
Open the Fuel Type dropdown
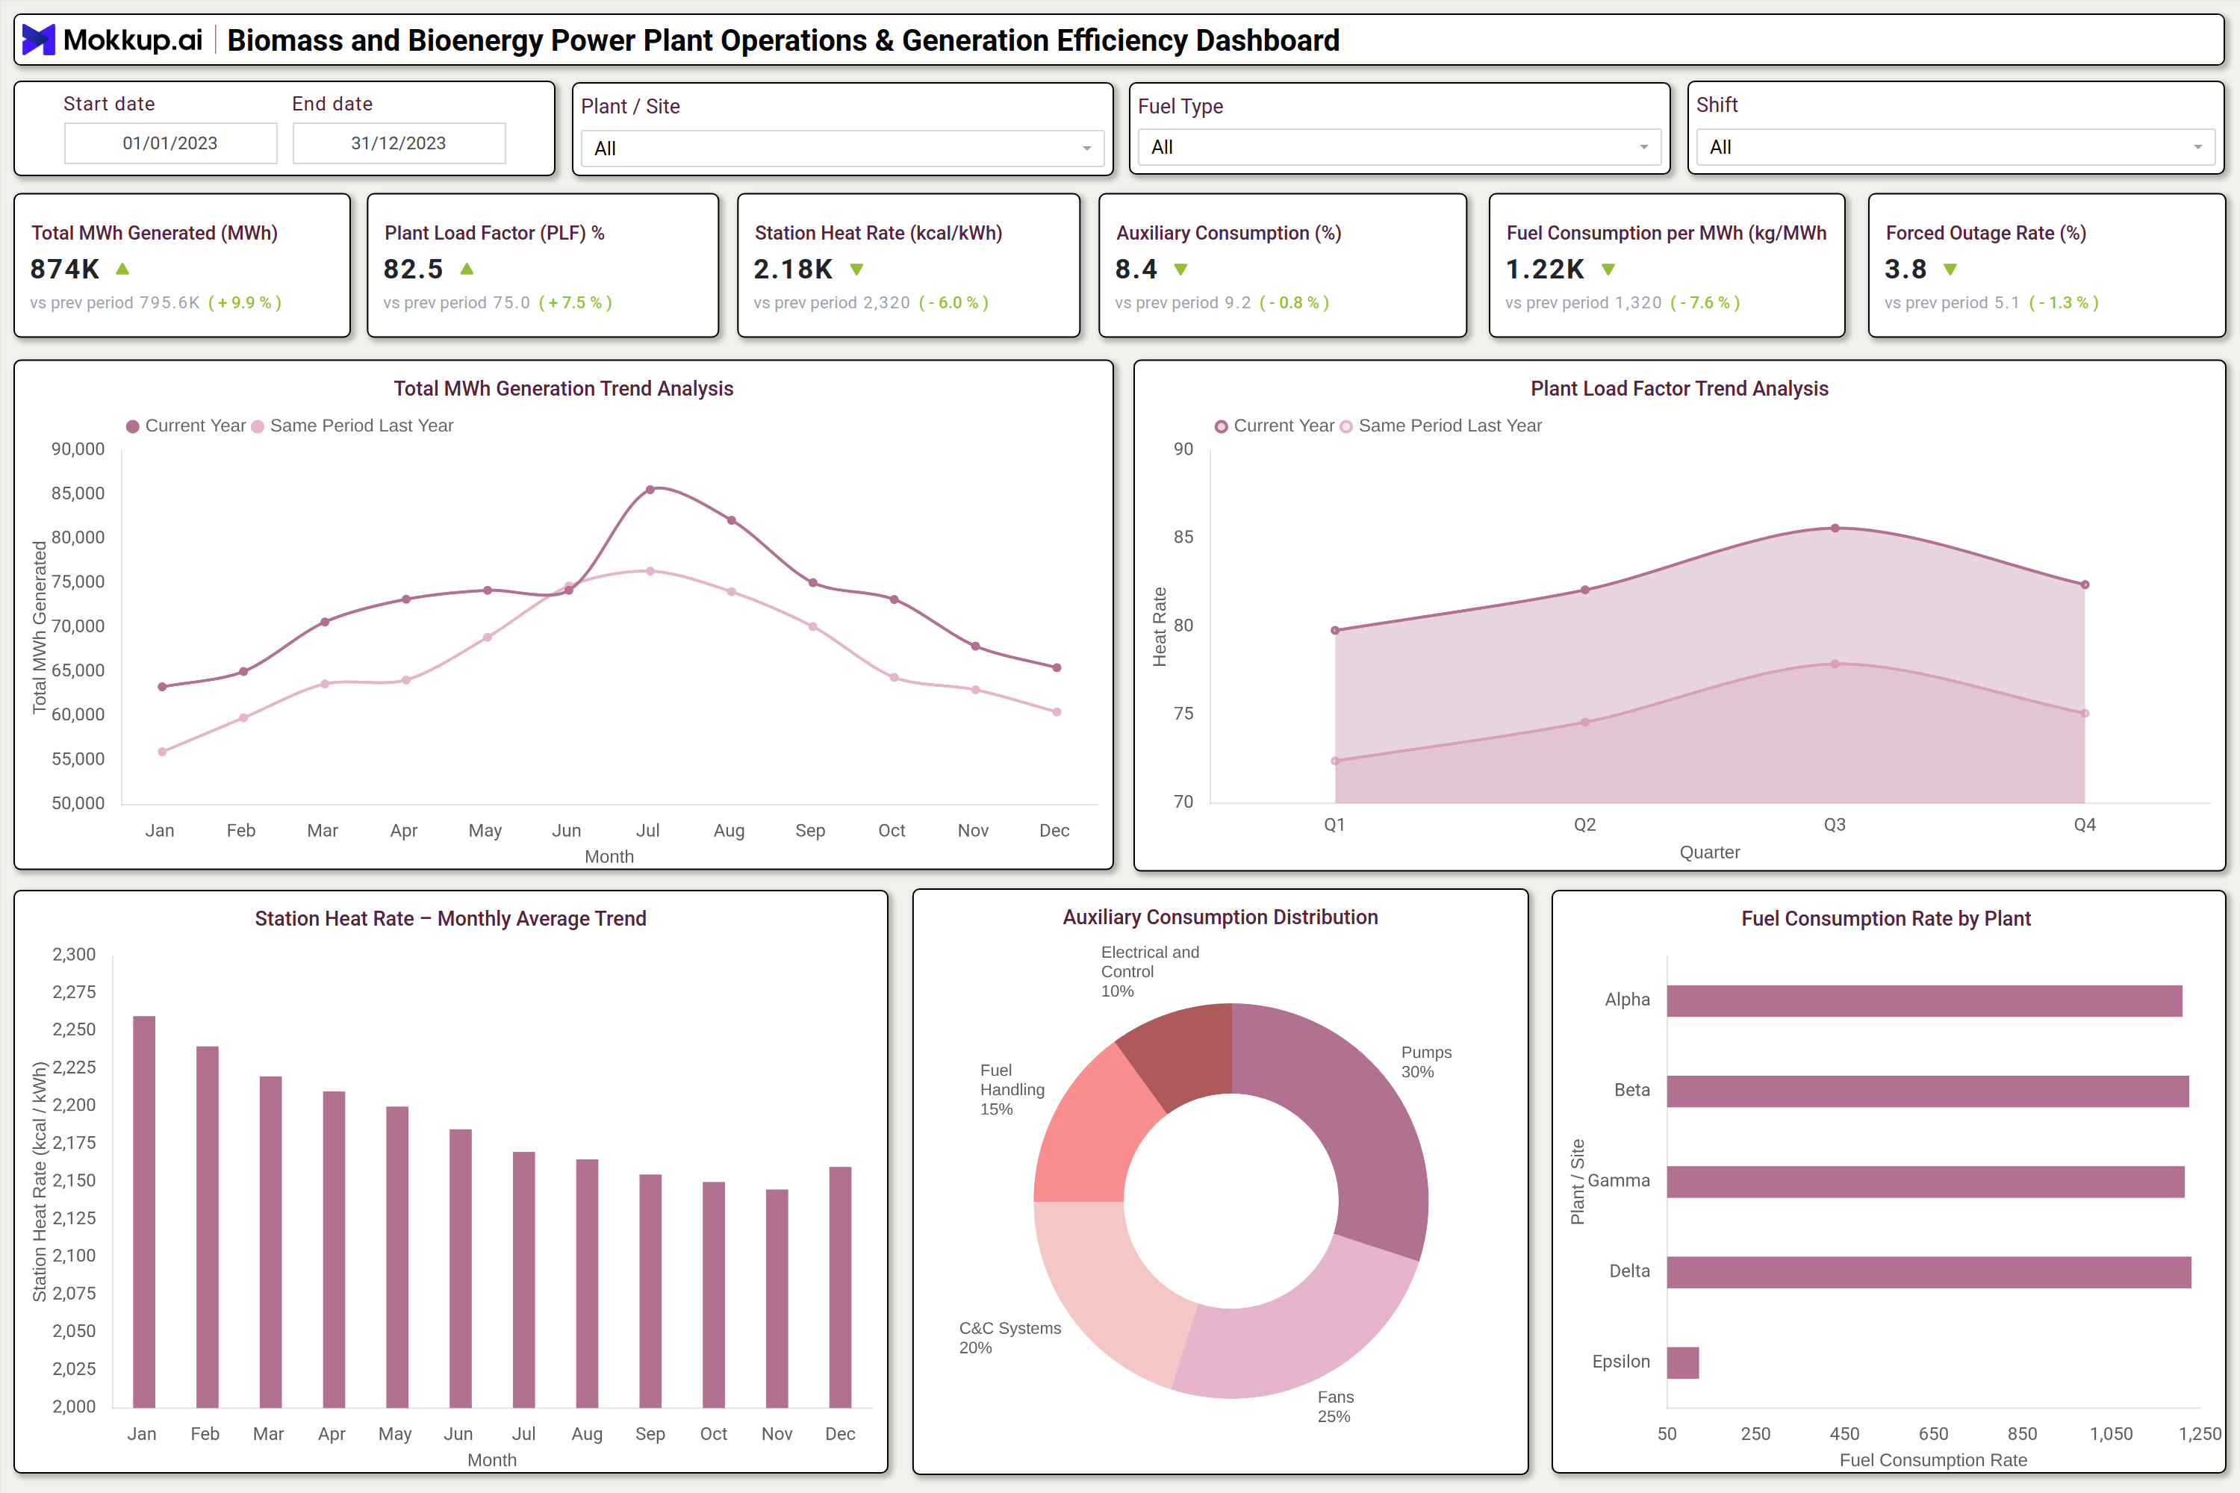[x=1399, y=148]
